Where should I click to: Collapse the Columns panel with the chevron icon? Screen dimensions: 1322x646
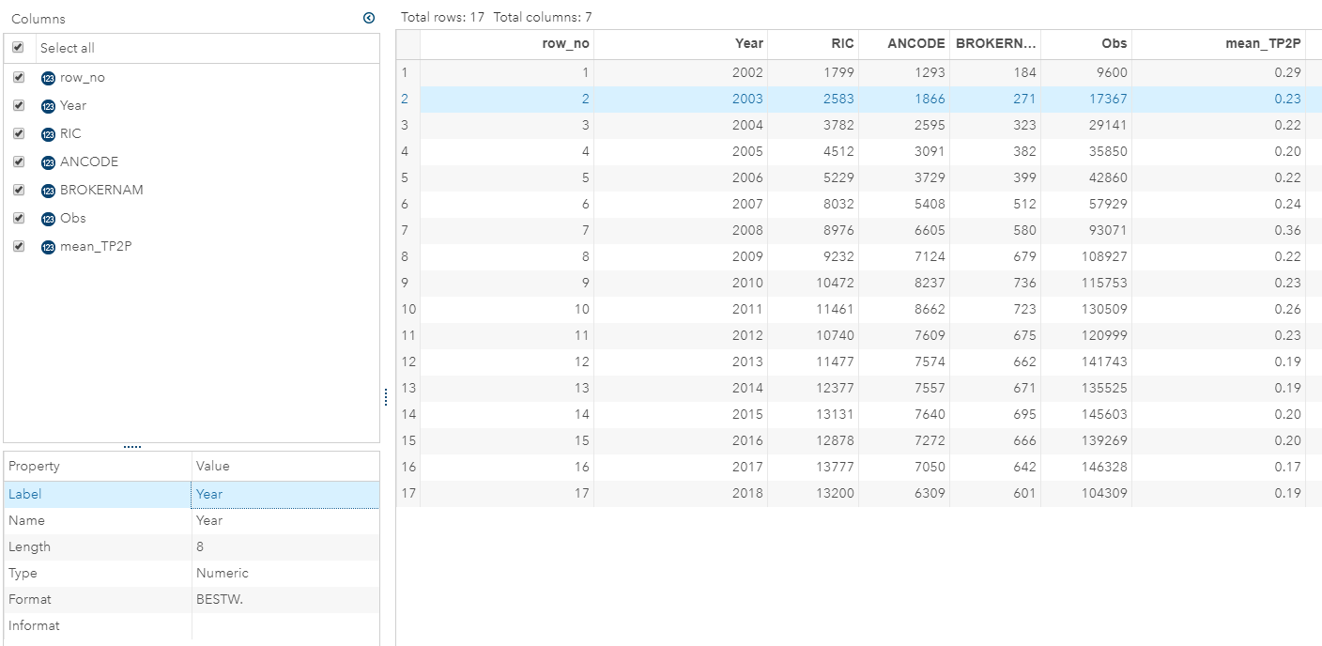(368, 17)
